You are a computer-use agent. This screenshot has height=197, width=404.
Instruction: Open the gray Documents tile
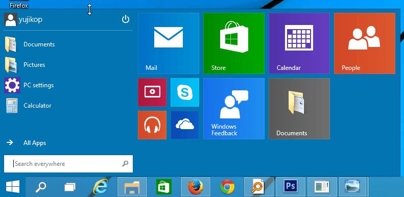coord(299,109)
